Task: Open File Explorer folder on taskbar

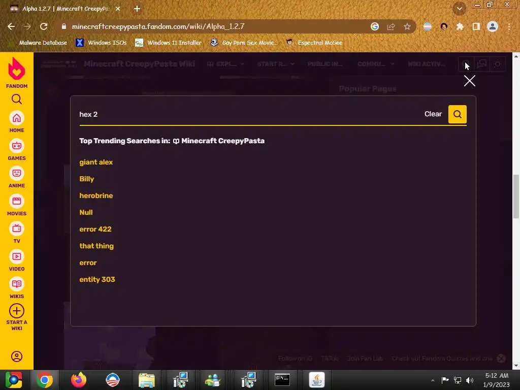Action: coord(146,380)
